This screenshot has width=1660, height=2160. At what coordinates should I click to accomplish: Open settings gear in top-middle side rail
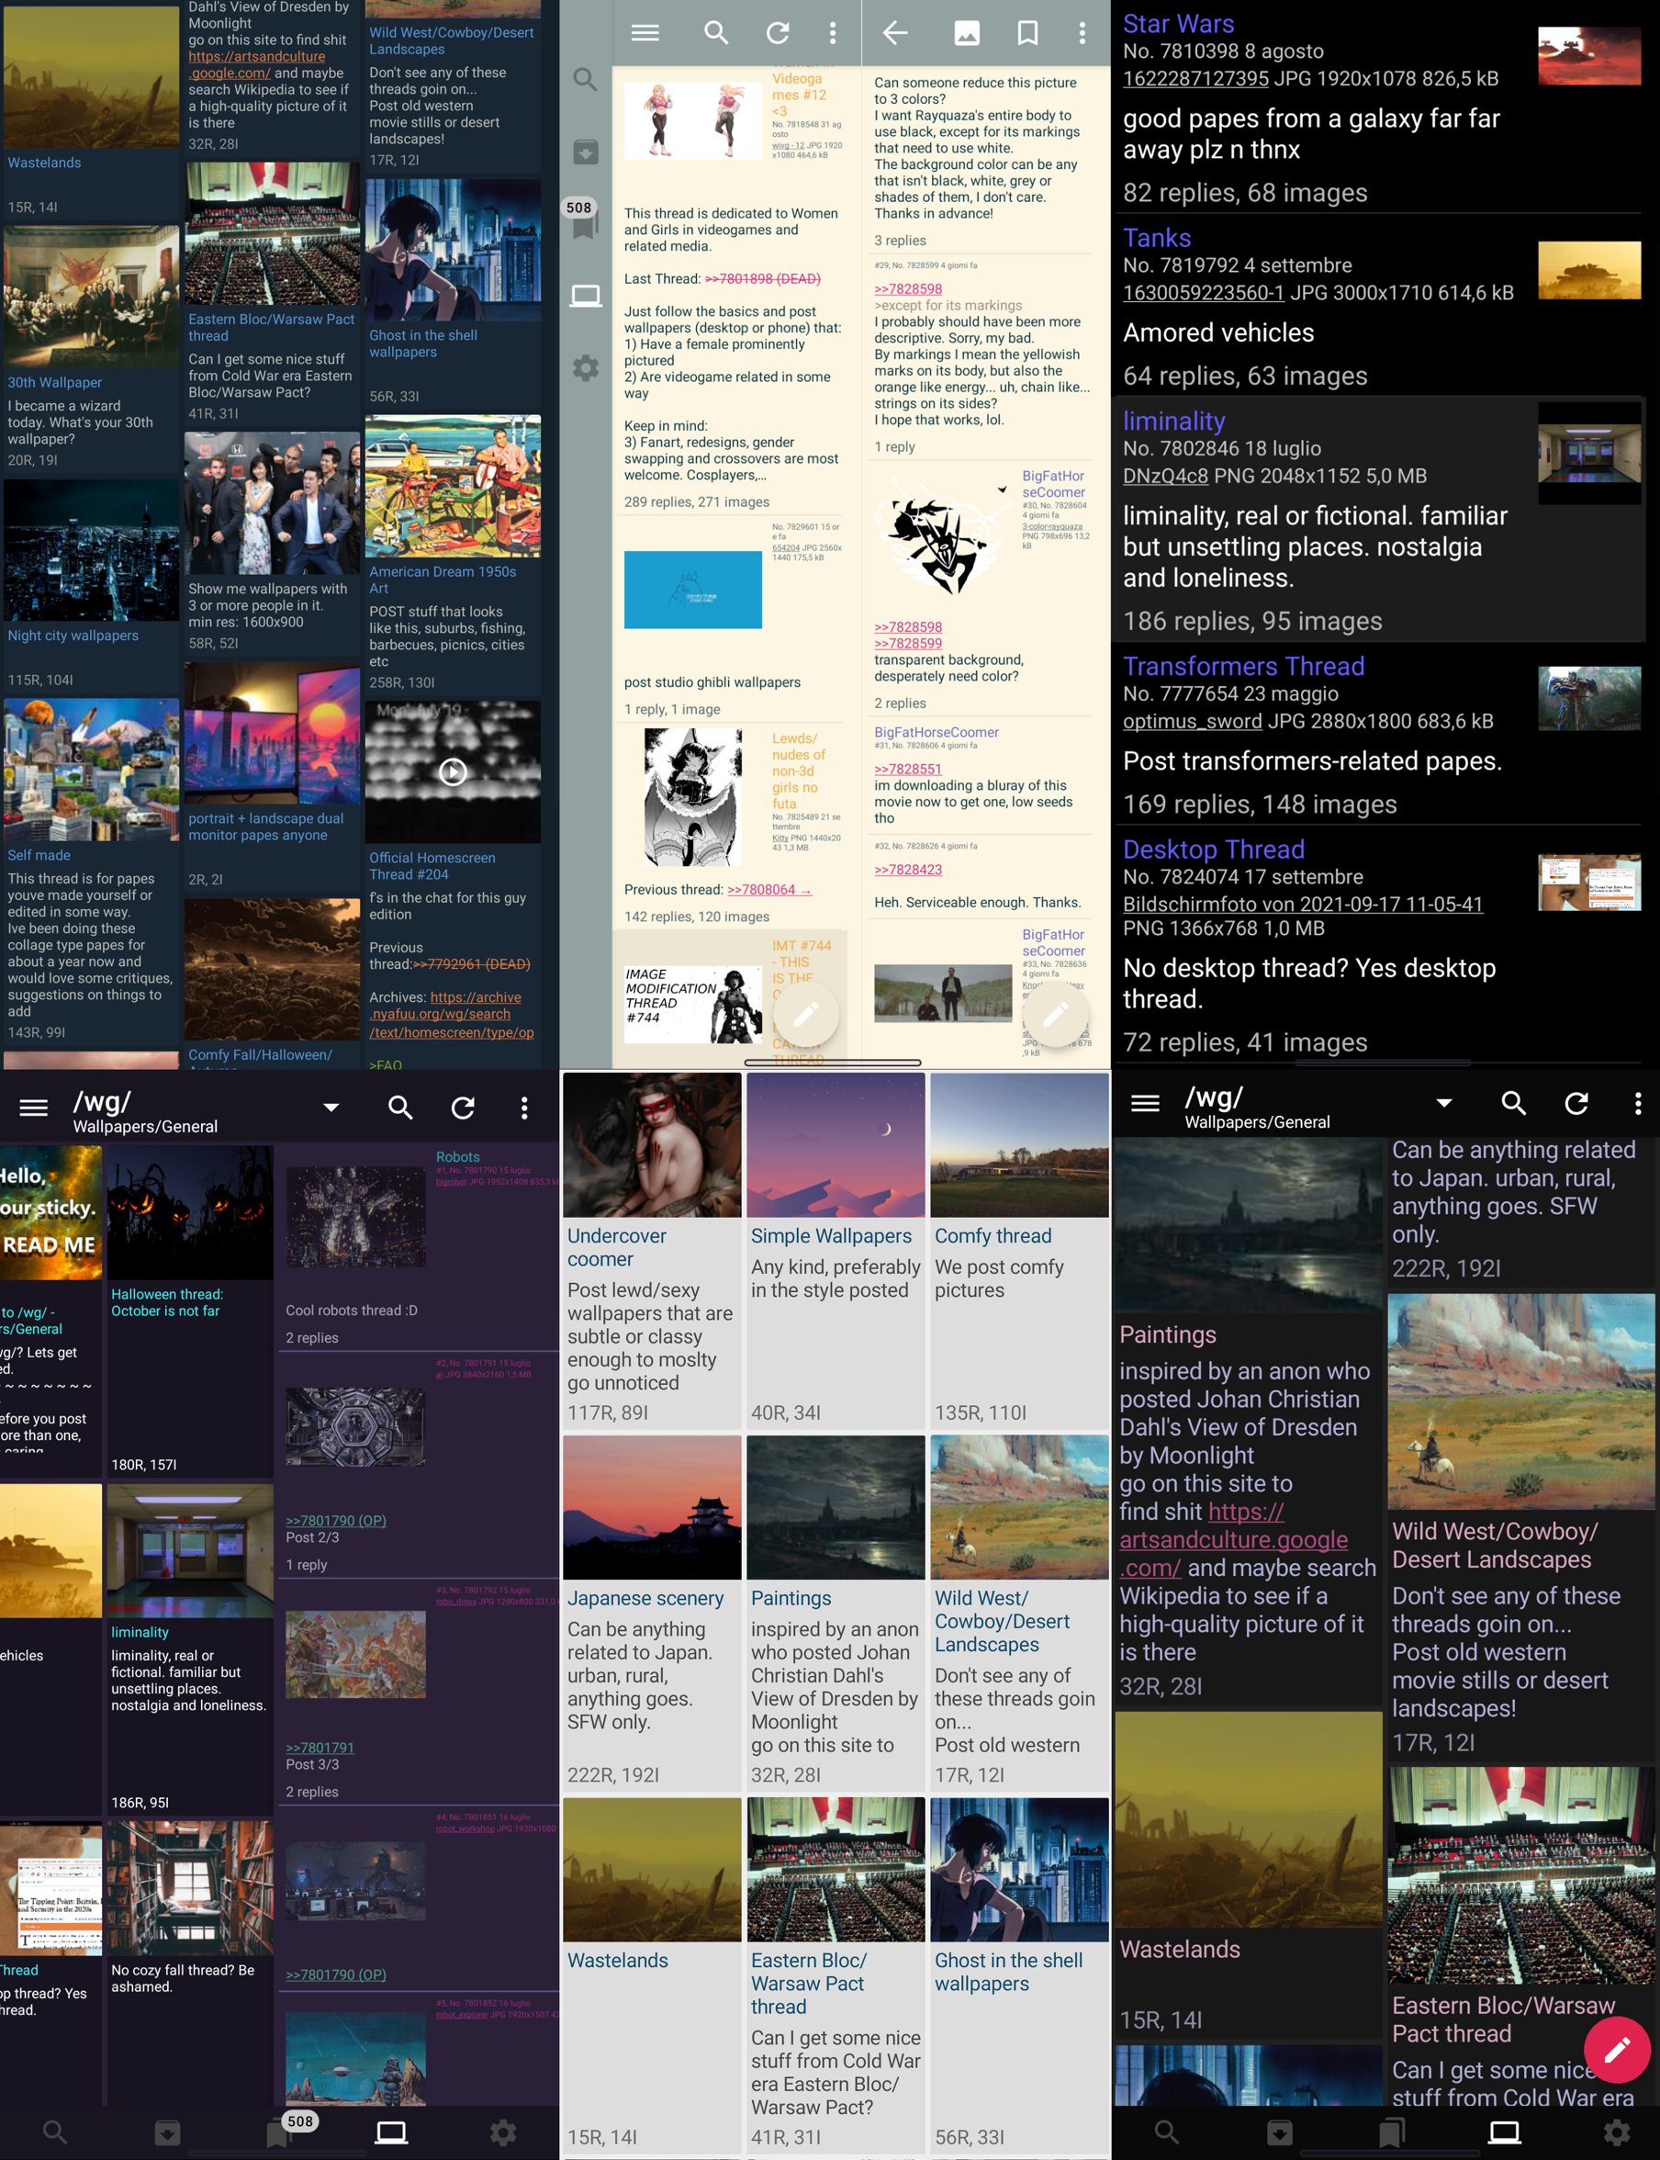point(586,368)
